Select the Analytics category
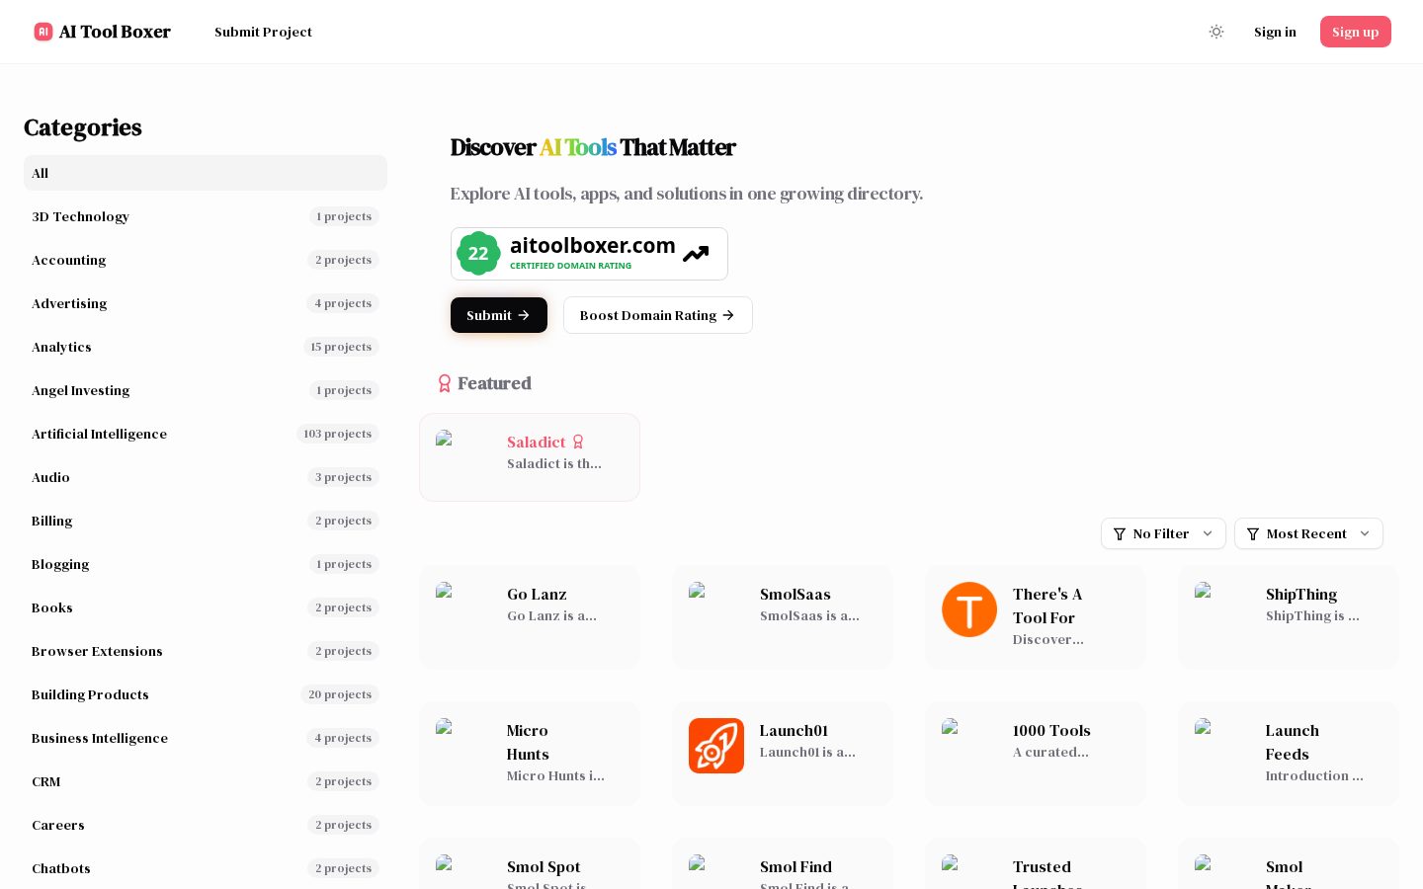Image resolution: width=1423 pixels, height=889 pixels. [206, 347]
